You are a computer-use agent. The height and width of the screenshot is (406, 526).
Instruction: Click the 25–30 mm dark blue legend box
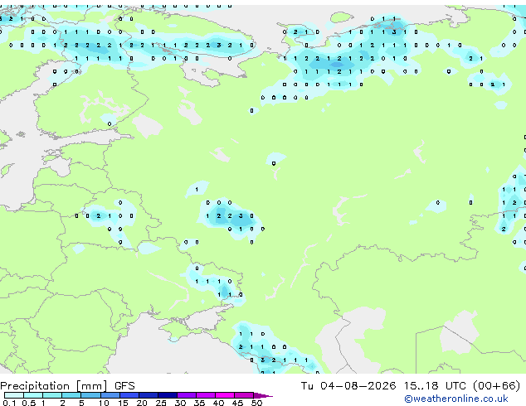[168, 395]
